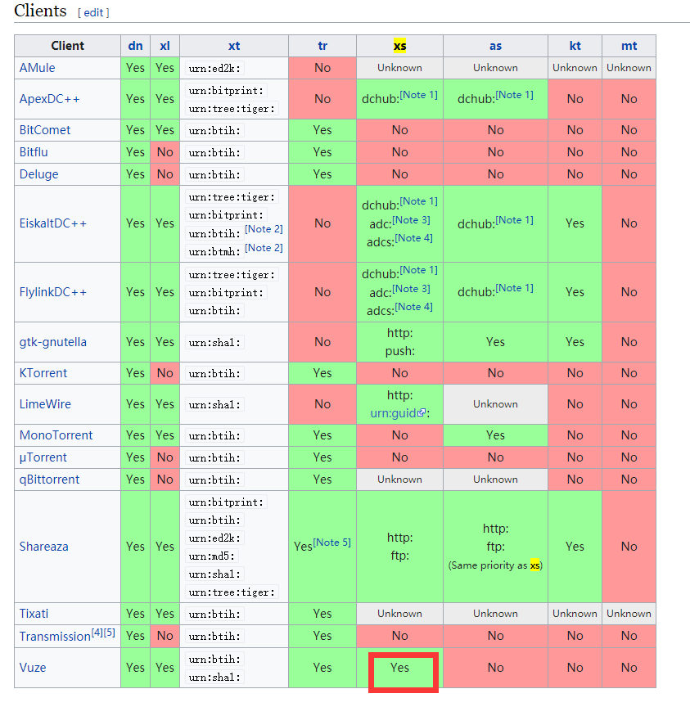Open the qBittorrent article link

point(50,480)
